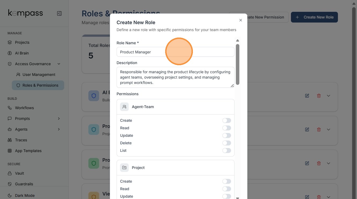Open Guardrails from the sidebar
Screen dimensions: 357x199
click(x=24, y=184)
